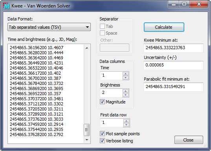
Task: Click the Calculate button
Action: coord(164,27)
